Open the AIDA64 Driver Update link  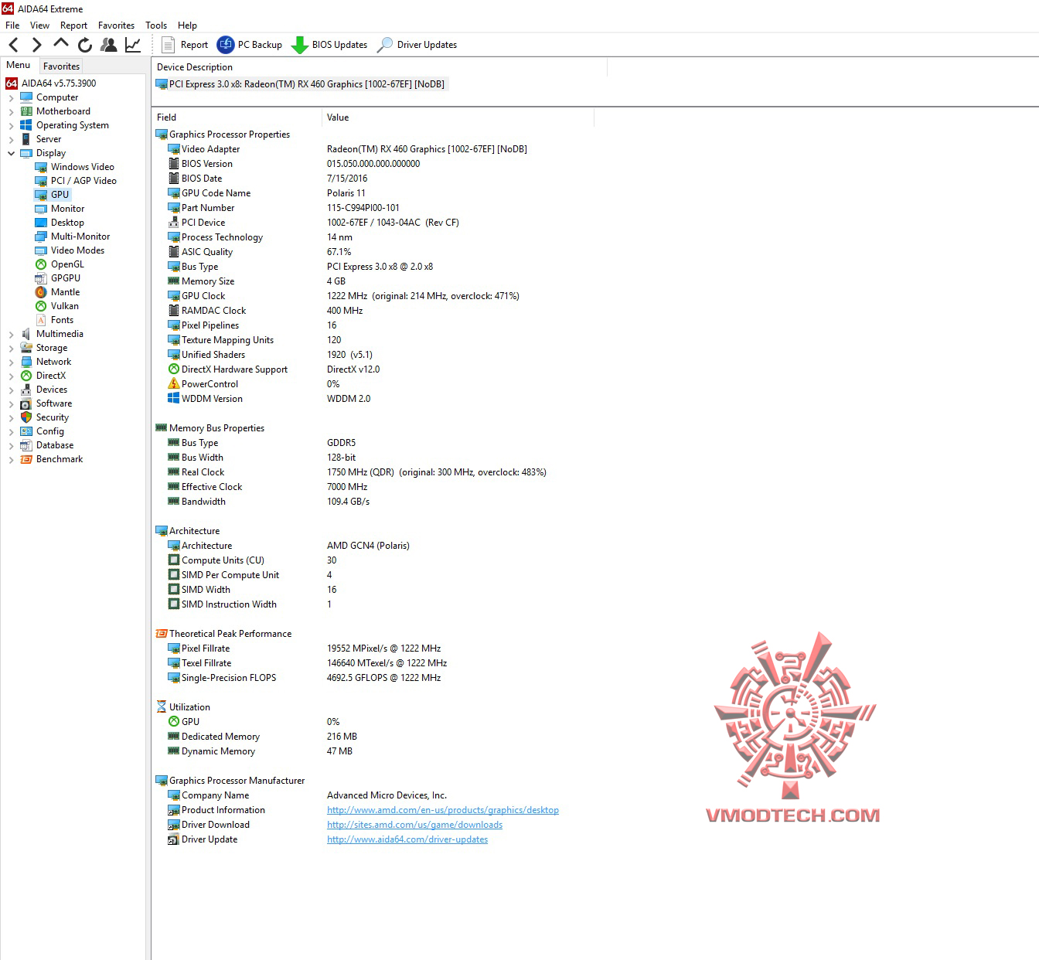click(407, 839)
